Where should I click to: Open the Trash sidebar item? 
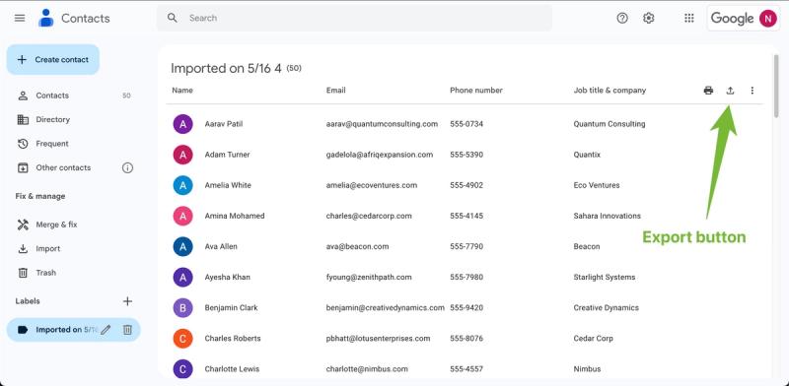pos(73,273)
